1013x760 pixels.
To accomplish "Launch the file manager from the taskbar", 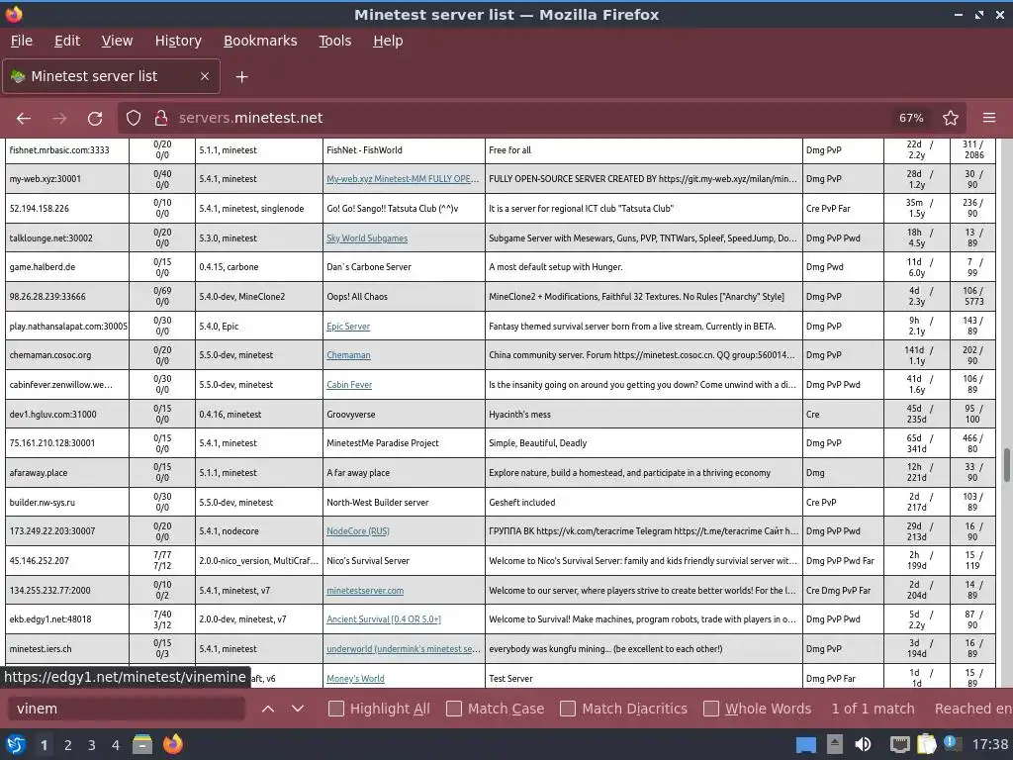I will click(x=142, y=744).
